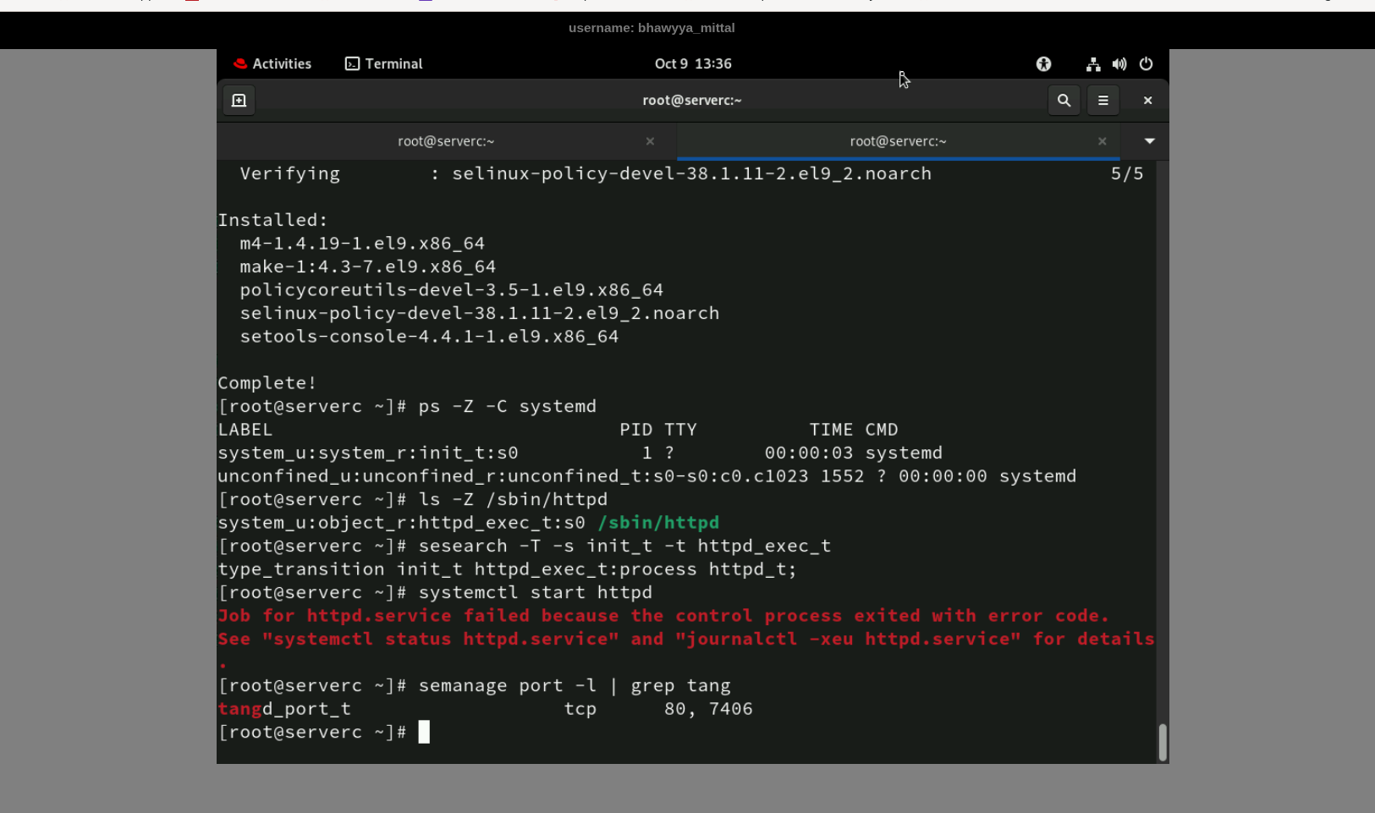This screenshot has height=813, width=1375.
Task: Click the 'username: bhawyya_mittal' banner text
Action: 652,28
